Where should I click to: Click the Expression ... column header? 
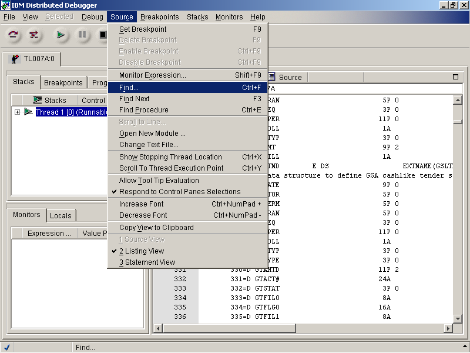coord(50,233)
